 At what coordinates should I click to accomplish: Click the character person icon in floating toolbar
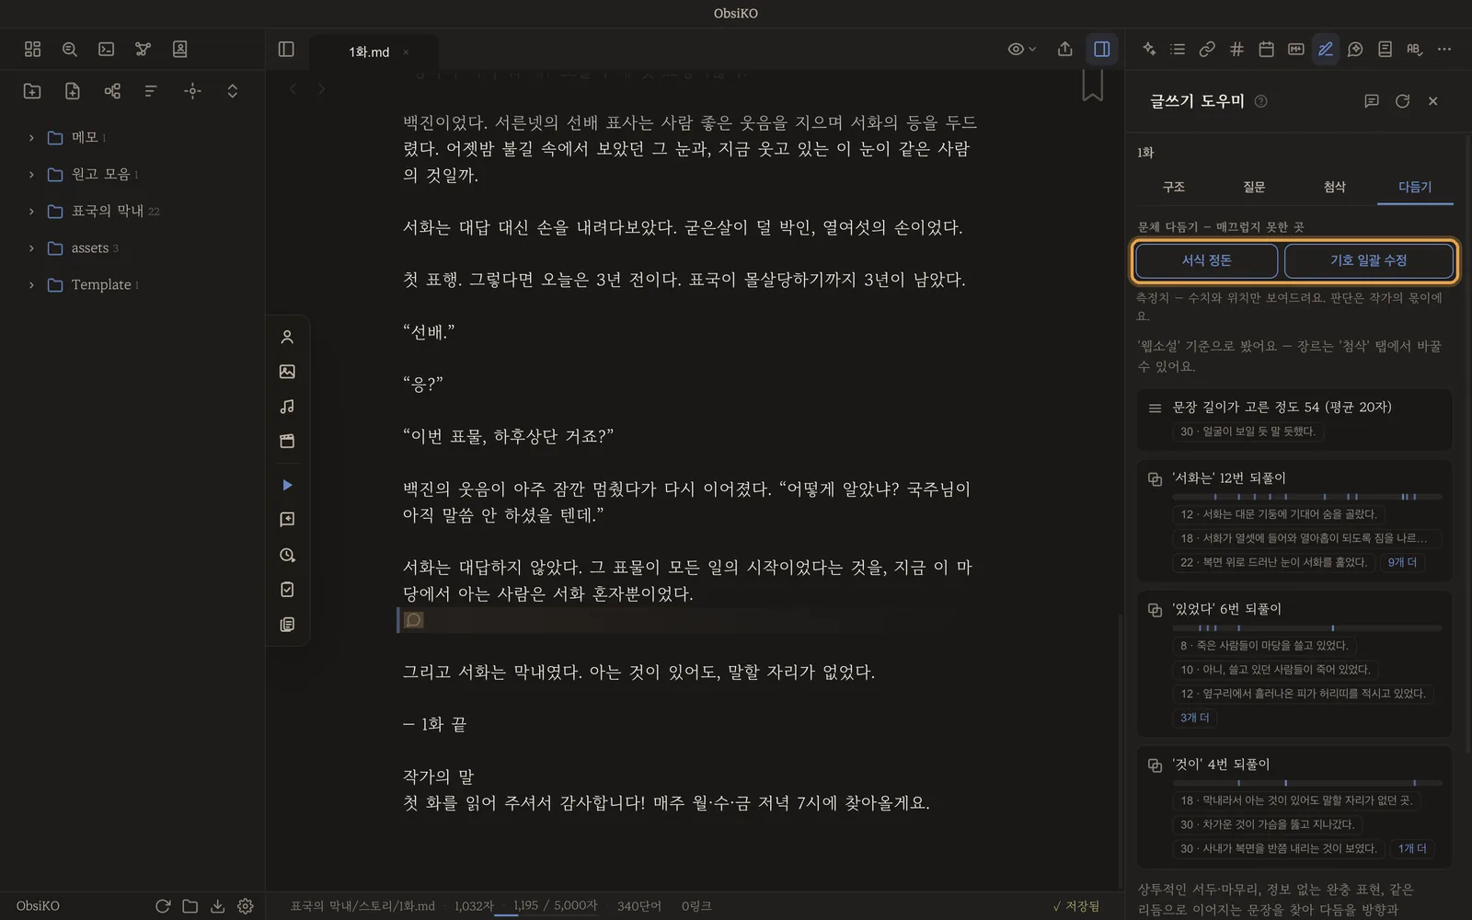click(x=287, y=338)
